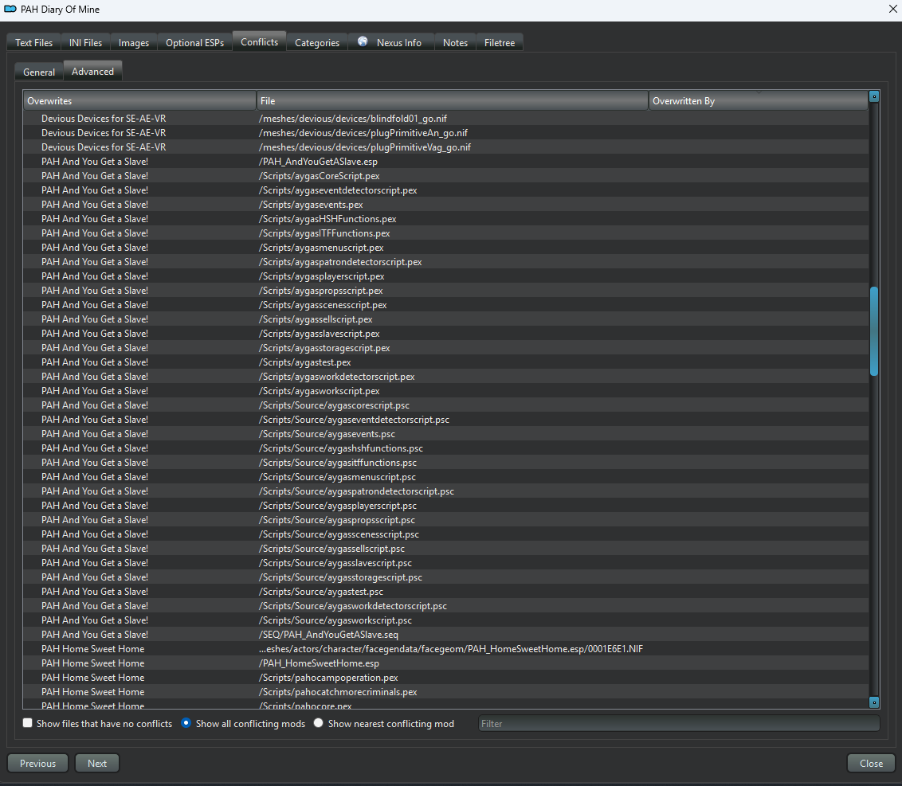
Task: Select the aygasevents.pex row
Action: 446,205
